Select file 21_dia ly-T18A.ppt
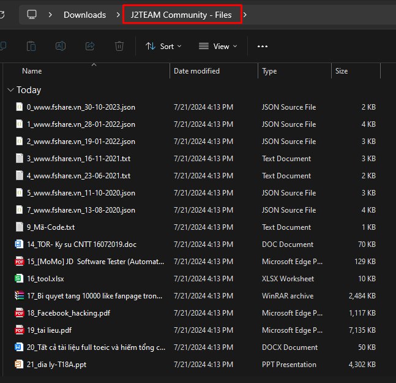 (x=56, y=365)
